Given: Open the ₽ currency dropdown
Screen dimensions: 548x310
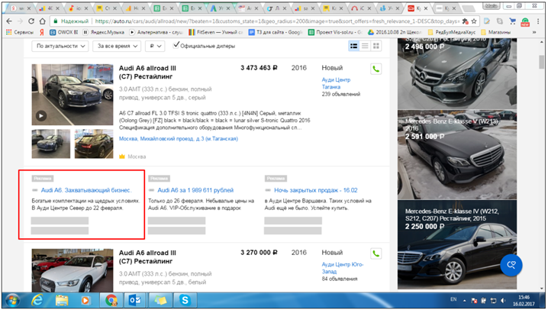Looking at the screenshot, I should (156, 47).
